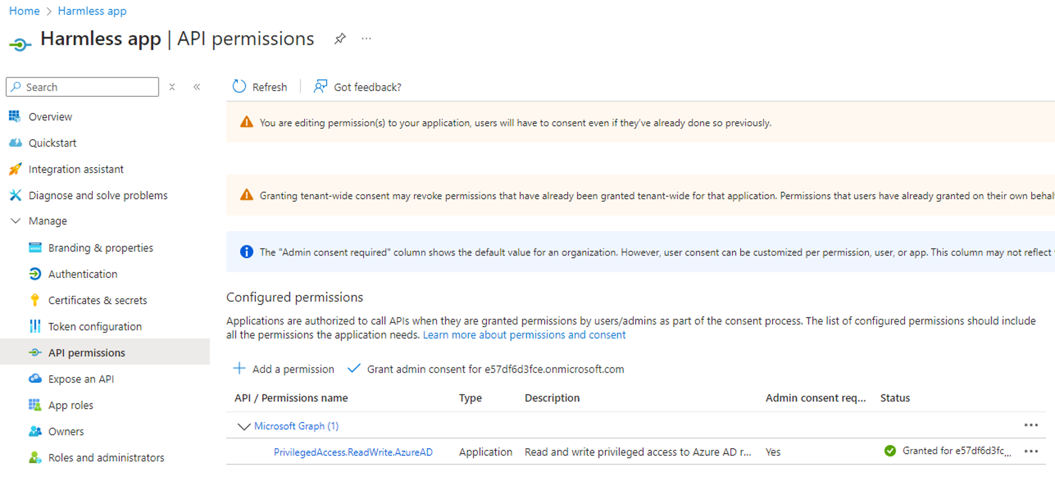The width and height of the screenshot is (1055, 477).
Task: Pin the Harmless app blade
Action: pos(340,39)
